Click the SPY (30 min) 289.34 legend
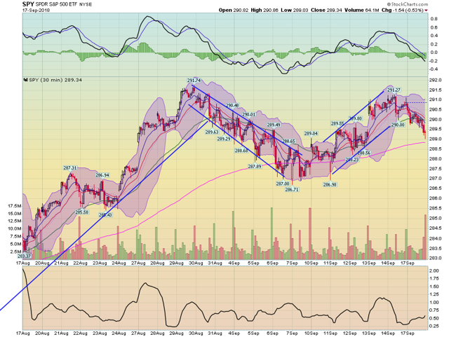Image resolution: width=449 pixels, height=337 pixels. pyautogui.click(x=55, y=80)
